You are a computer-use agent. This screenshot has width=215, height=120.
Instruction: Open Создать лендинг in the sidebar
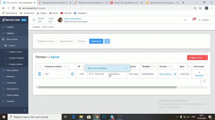point(16,58)
